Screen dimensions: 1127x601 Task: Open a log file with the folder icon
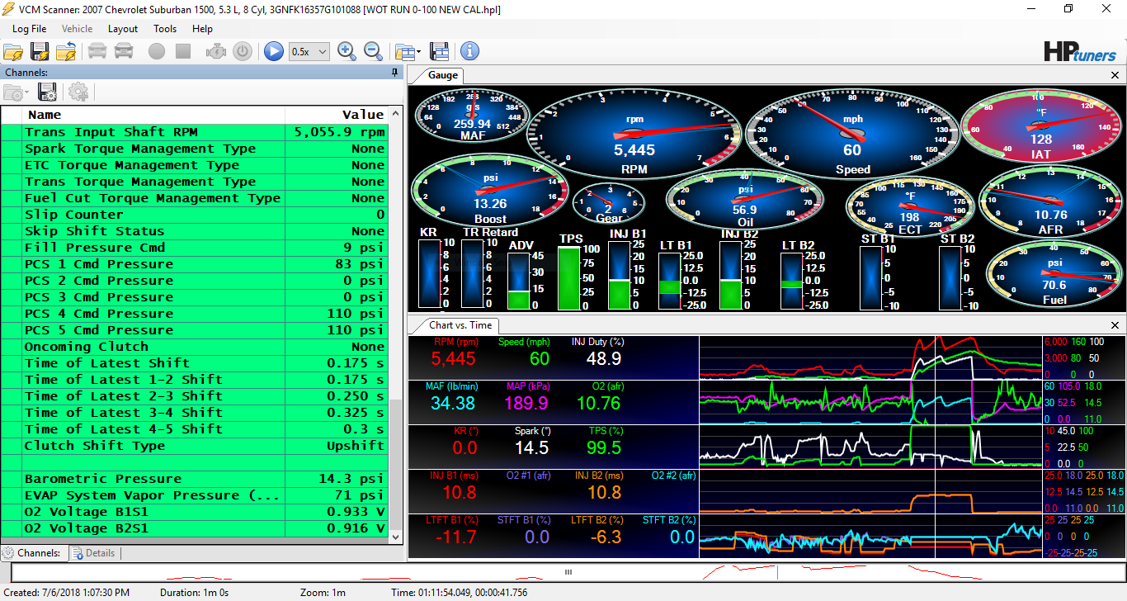click(x=13, y=51)
